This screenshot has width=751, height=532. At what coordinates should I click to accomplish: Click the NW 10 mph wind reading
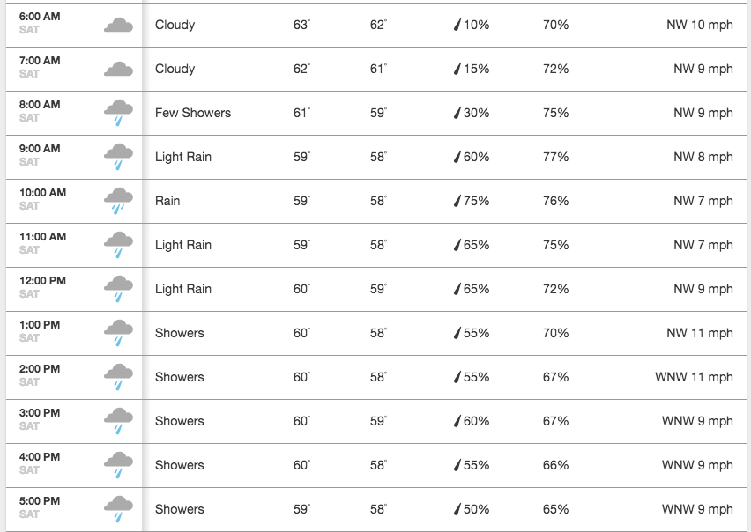[700, 25]
